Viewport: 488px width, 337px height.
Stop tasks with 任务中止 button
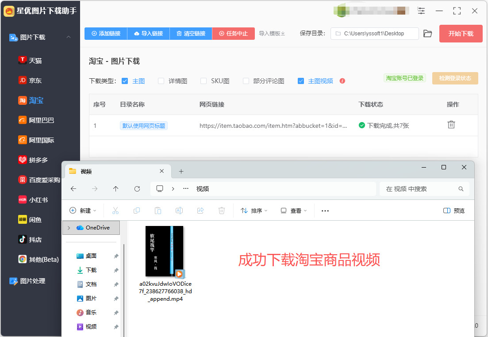point(234,33)
